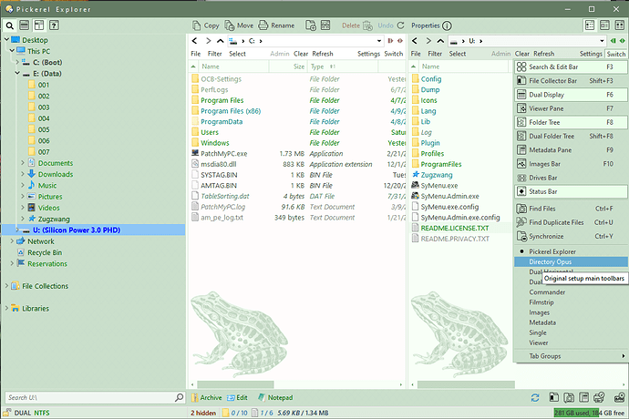This screenshot has height=419, width=629.
Task: Select the Pickerel Explorer layout radio item
Action: [x=571, y=251]
